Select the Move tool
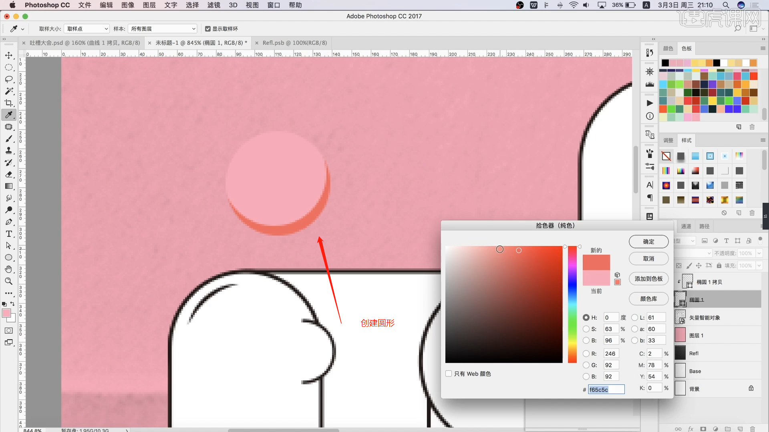 [9, 55]
